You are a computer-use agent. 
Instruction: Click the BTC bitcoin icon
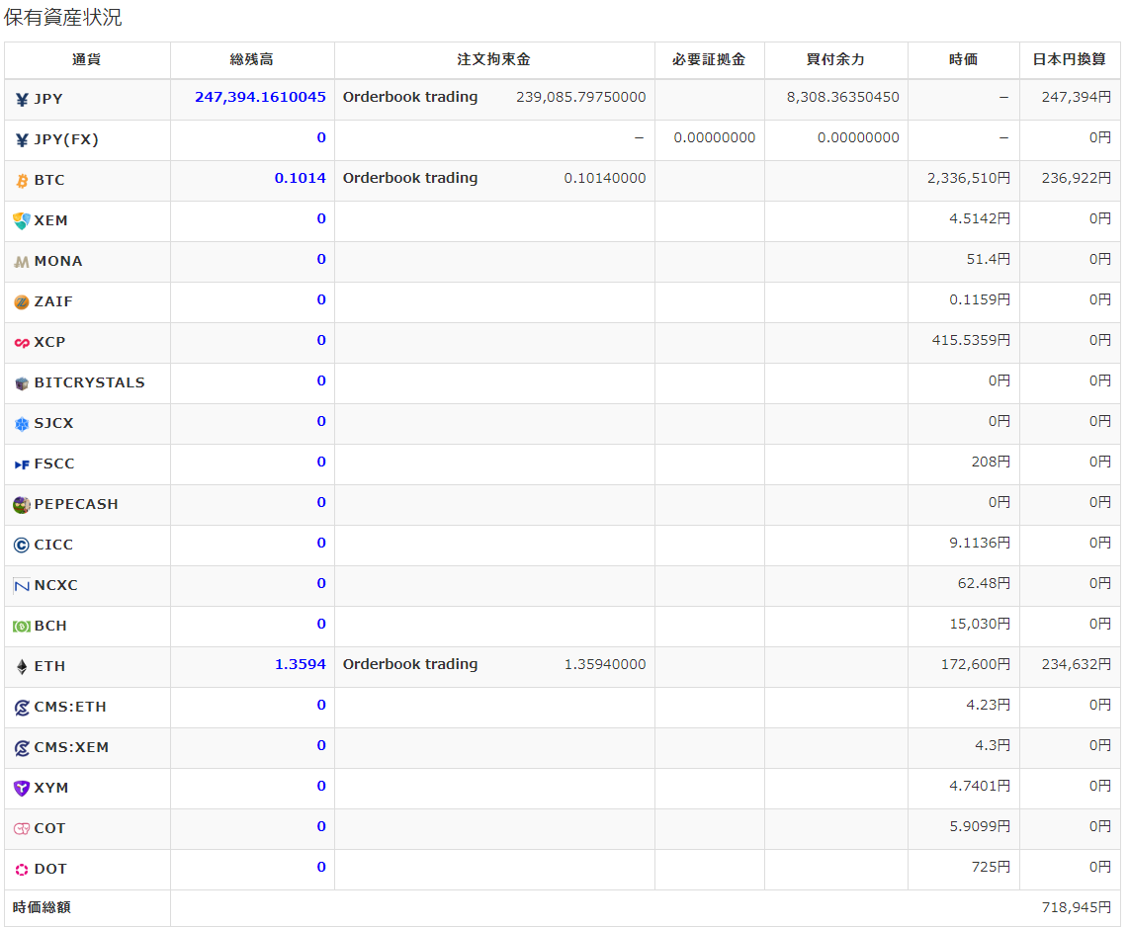click(x=22, y=181)
